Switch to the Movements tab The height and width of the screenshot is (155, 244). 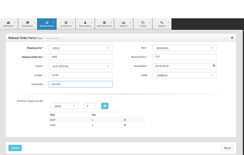66,24
